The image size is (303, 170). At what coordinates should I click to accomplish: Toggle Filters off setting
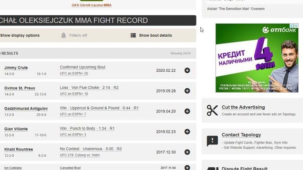pos(78,35)
